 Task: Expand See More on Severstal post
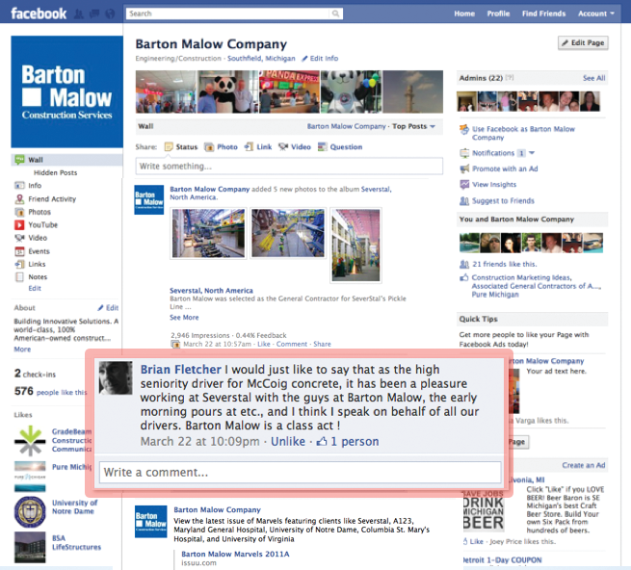click(184, 318)
